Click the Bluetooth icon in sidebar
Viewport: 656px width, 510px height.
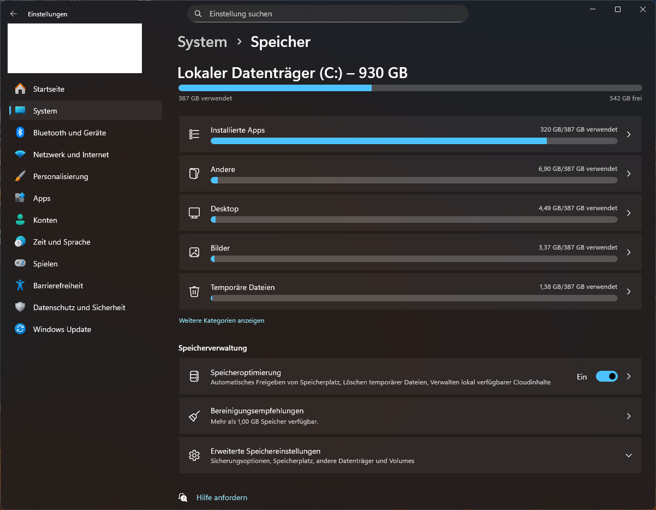coord(20,132)
